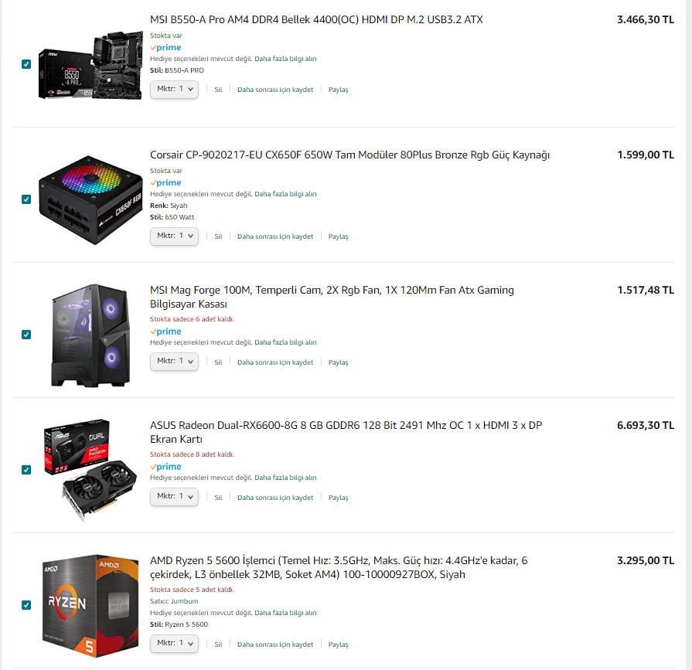Open Mktr quantity dropdown for Ryzen 5 5600

(x=174, y=644)
